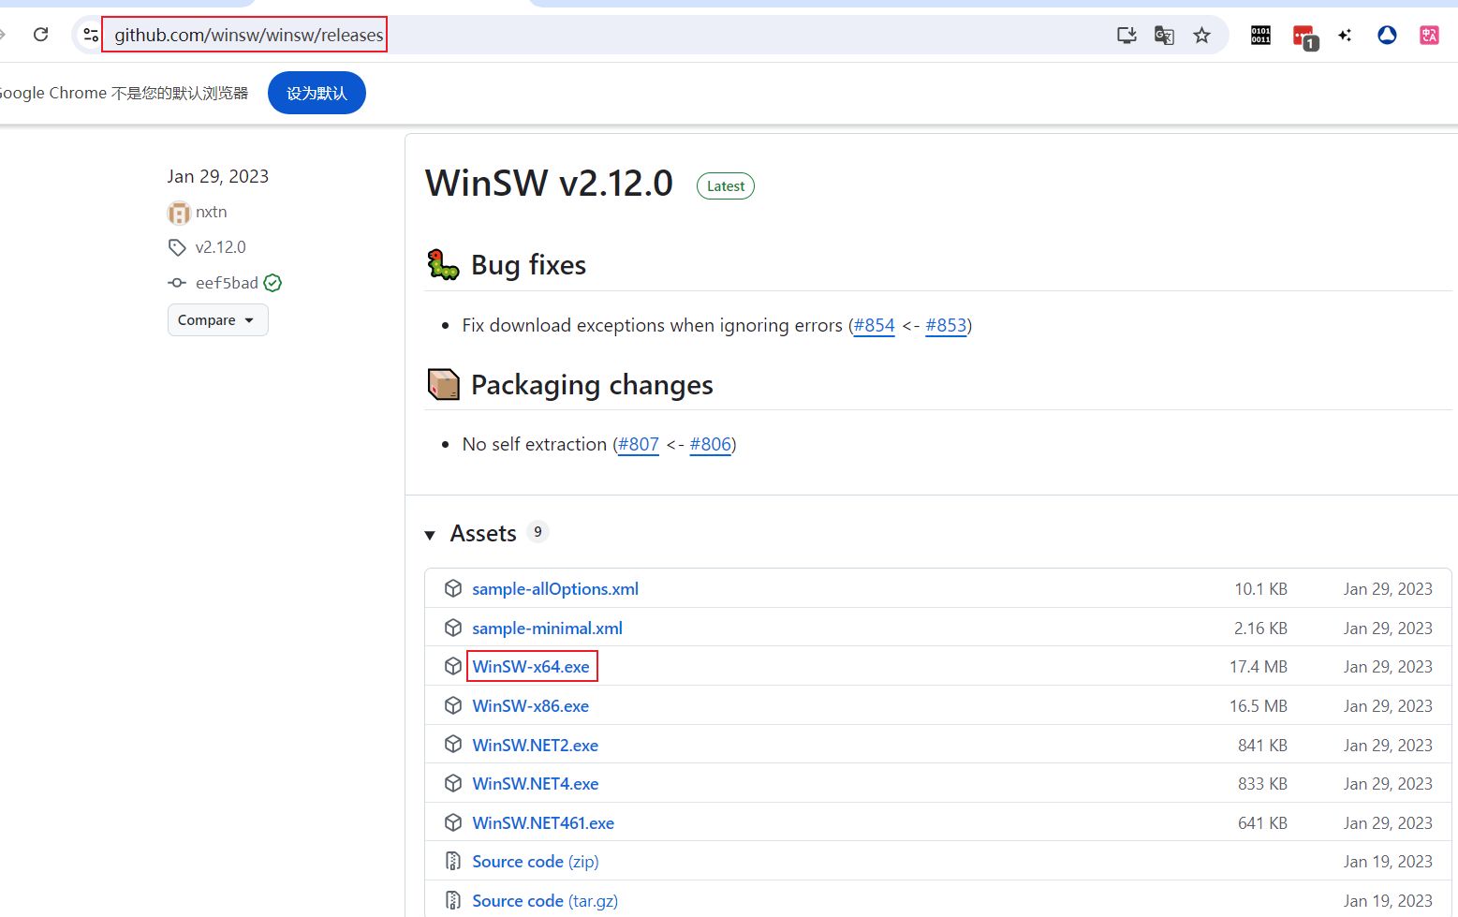Screen dimensions: 1458x917
Task: Download WinSW-x64.exe
Action: (530, 667)
